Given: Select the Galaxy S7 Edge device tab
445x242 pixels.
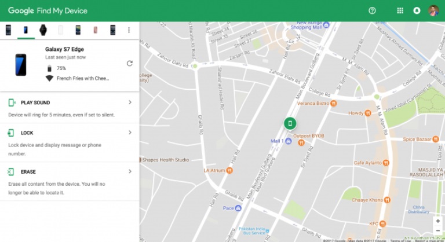Looking at the screenshot, I should pos(26,30).
